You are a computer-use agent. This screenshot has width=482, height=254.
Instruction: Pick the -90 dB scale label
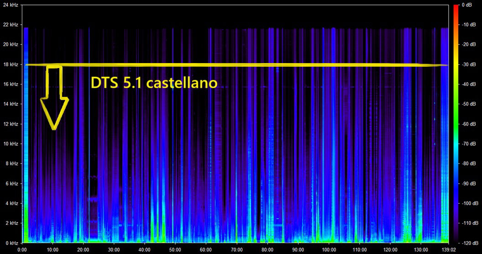(x=469, y=184)
